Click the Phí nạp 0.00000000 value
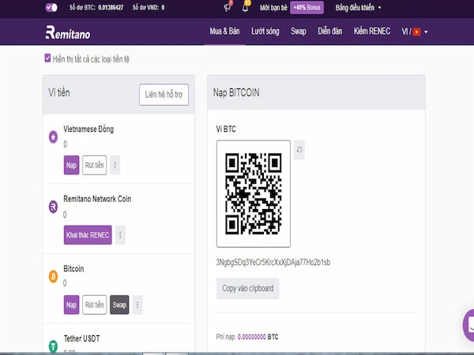 point(251,337)
